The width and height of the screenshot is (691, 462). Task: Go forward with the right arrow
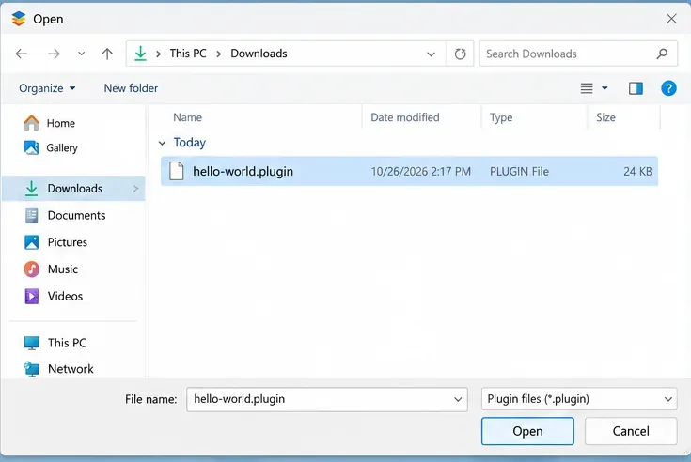[54, 54]
